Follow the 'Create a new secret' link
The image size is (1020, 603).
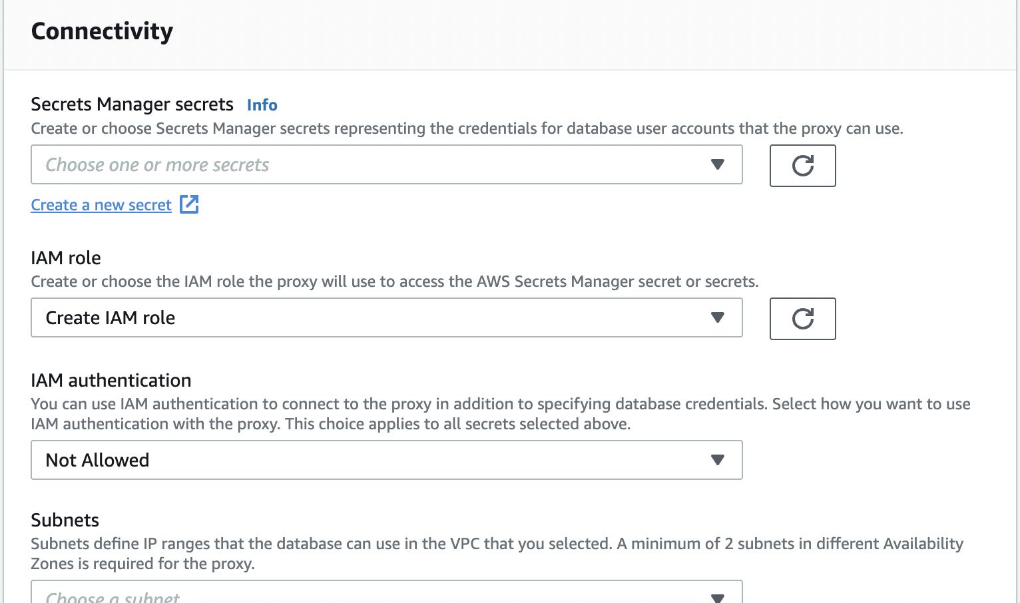point(101,205)
